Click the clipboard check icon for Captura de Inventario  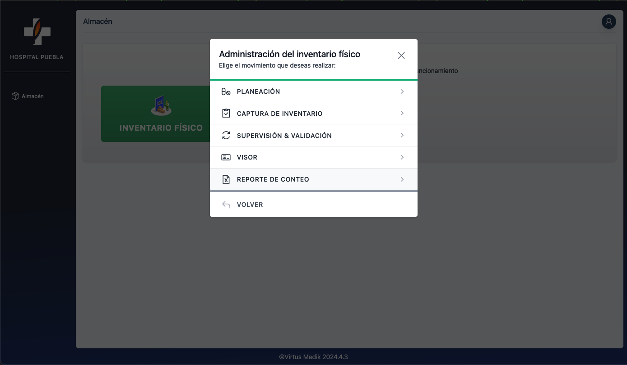226,114
